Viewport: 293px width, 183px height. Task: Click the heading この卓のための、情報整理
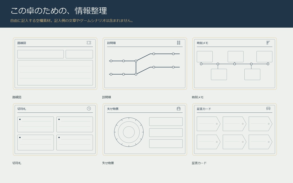click(x=59, y=11)
